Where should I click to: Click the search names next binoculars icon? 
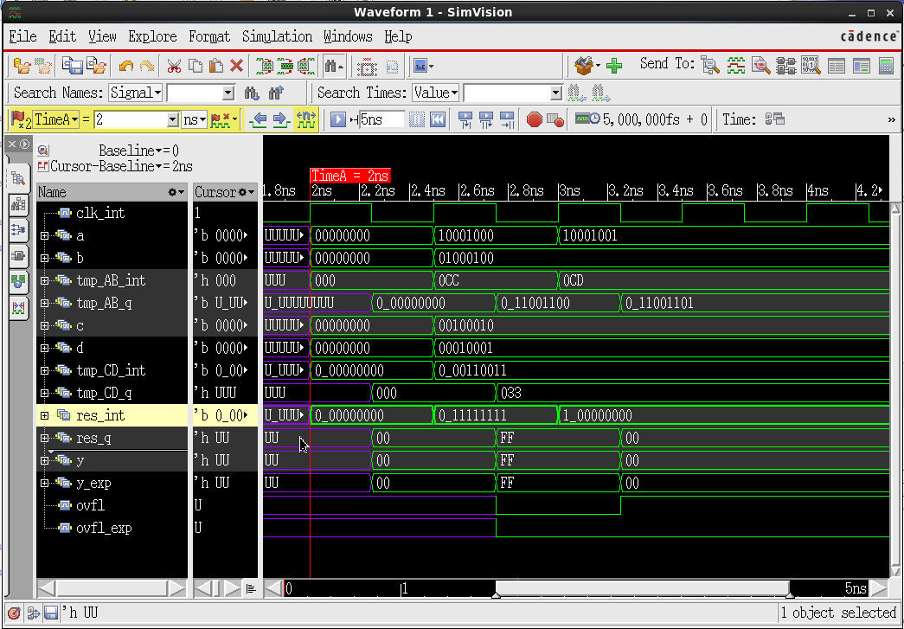click(x=252, y=93)
